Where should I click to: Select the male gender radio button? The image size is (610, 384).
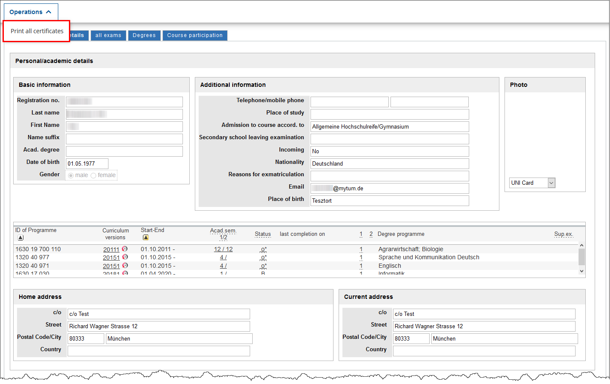pyautogui.click(x=71, y=175)
